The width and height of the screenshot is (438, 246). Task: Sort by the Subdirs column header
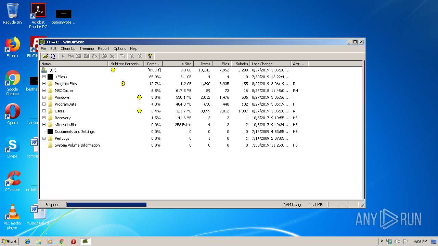(240, 64)
